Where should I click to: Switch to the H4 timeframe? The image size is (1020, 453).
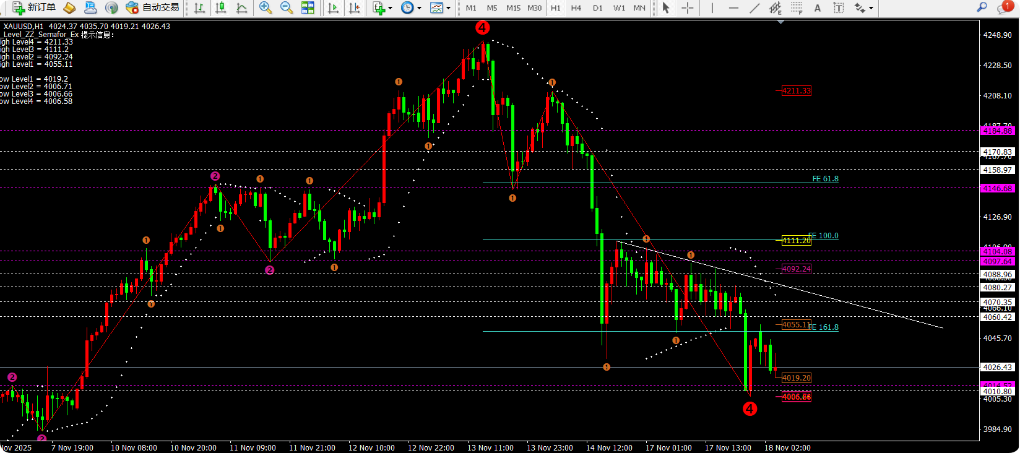point(576,8)
